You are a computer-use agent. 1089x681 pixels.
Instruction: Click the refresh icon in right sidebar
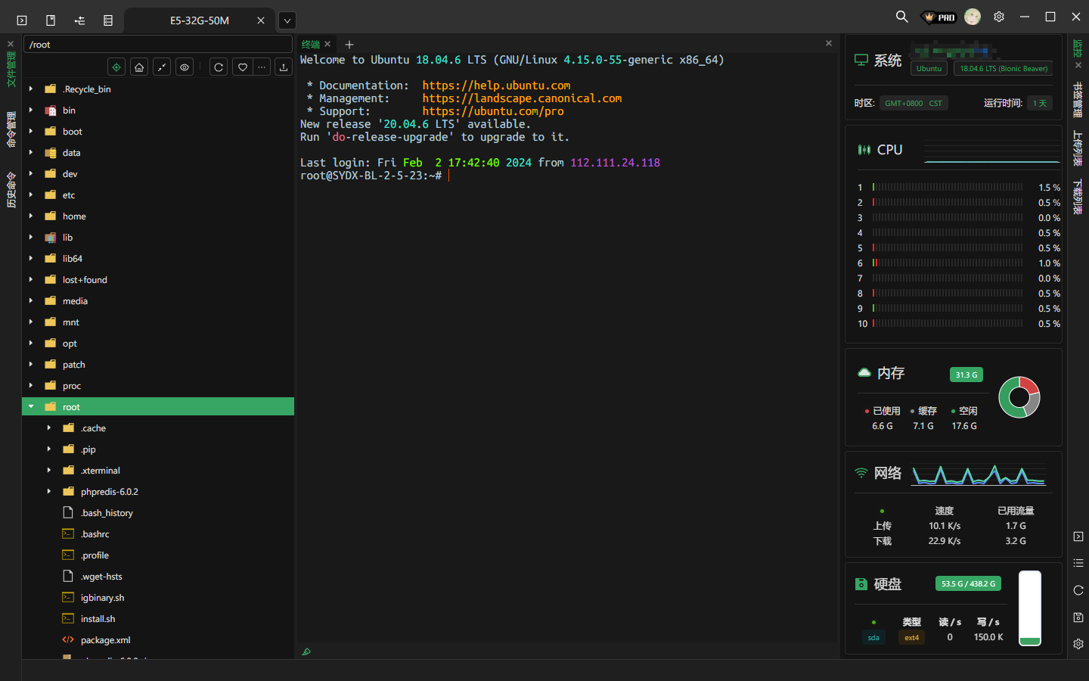point(1078,590)
